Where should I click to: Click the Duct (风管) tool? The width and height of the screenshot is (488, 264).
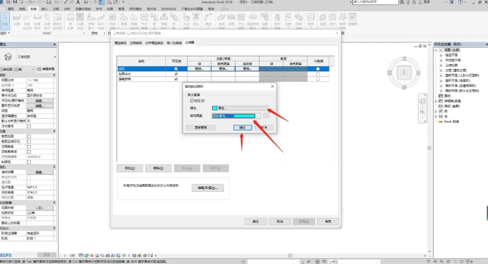(17, 19)
